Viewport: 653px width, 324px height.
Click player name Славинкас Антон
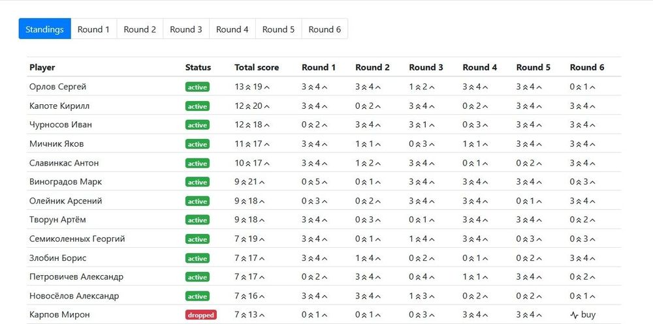(x=64, y=163)
